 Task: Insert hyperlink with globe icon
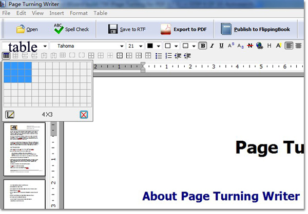[260, 46]
